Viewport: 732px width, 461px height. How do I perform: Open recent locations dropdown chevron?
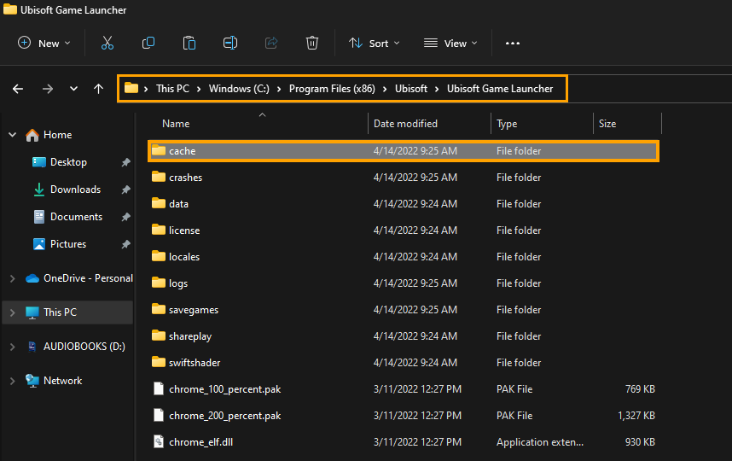(73, 89)
